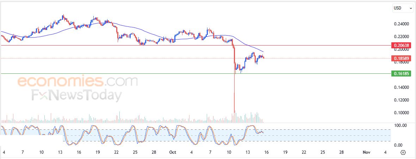Click the green 0.16185 price label

402,73
